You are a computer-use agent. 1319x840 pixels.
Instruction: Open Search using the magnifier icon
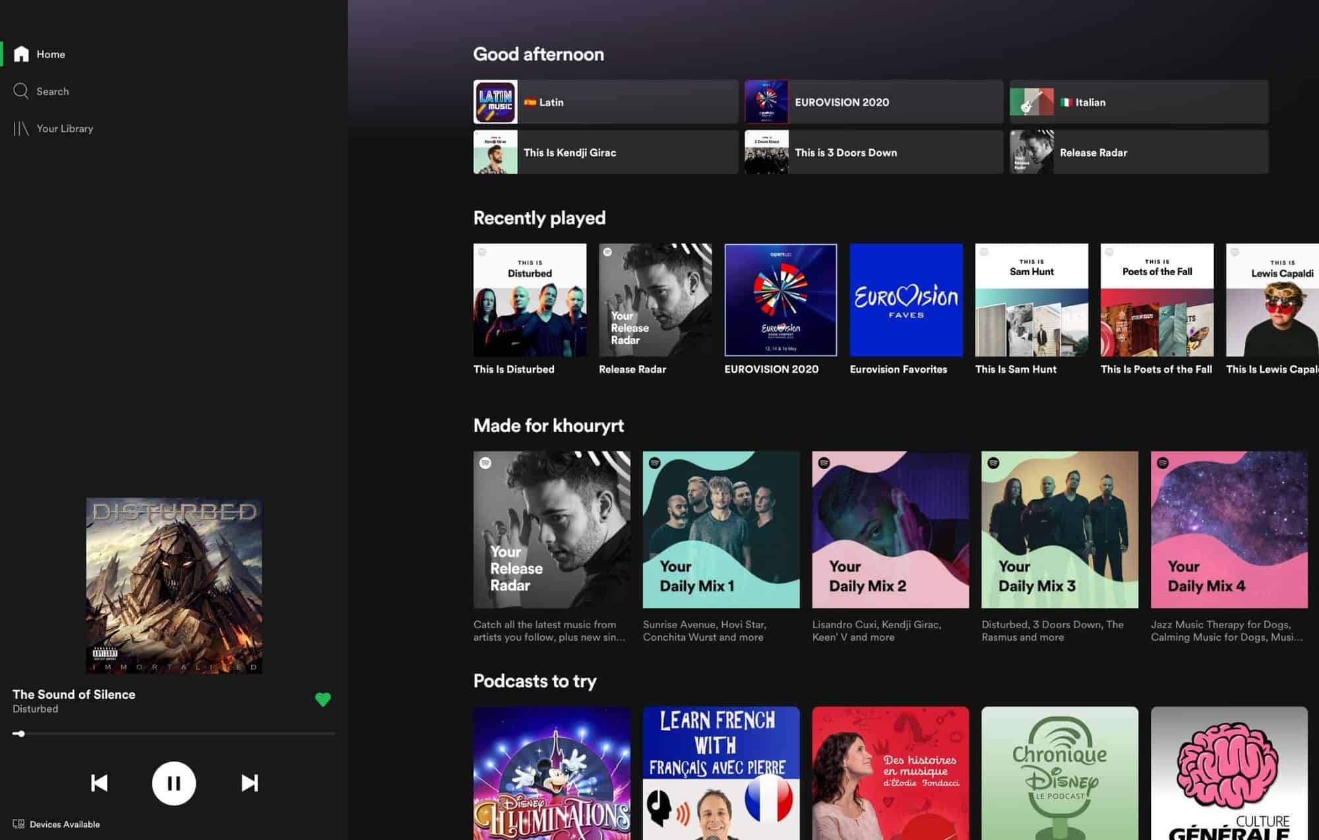tap(22, 91)
